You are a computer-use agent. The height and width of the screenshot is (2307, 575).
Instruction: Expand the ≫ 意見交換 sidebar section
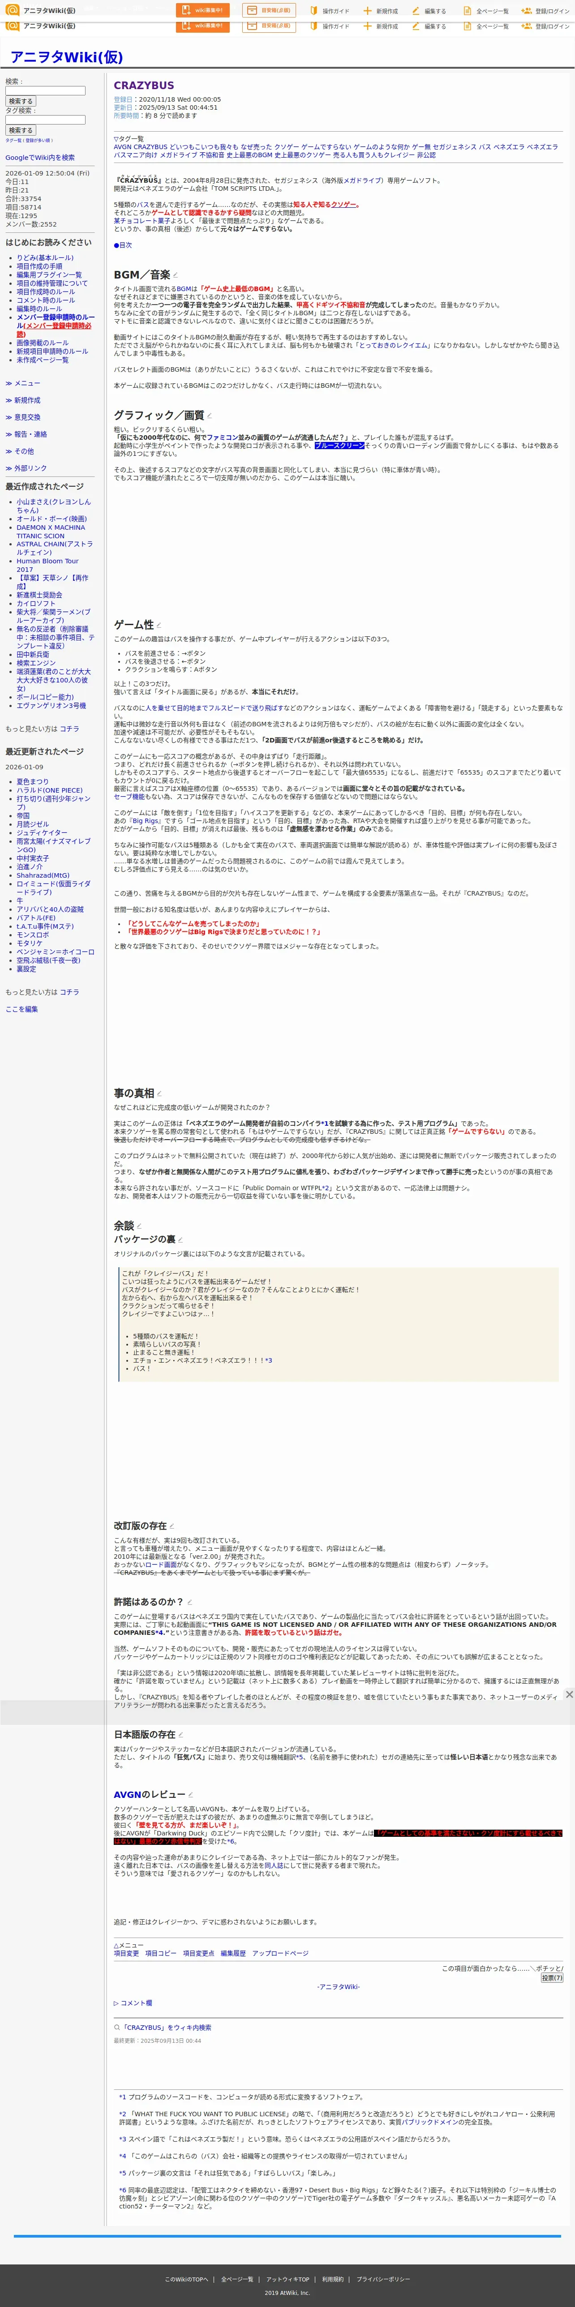[x=23, y=417]
